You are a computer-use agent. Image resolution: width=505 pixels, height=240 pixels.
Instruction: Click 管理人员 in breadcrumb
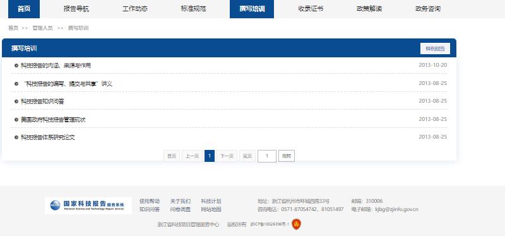coord(42,28)
